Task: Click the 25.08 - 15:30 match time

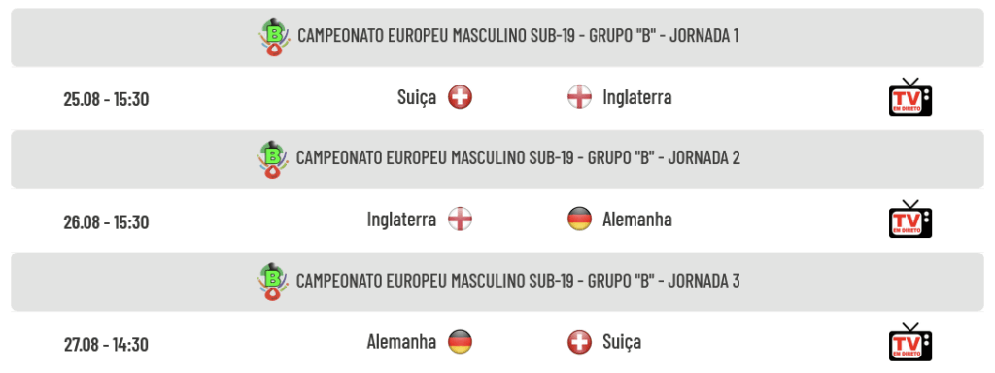Action: click(x=106, y=100)
